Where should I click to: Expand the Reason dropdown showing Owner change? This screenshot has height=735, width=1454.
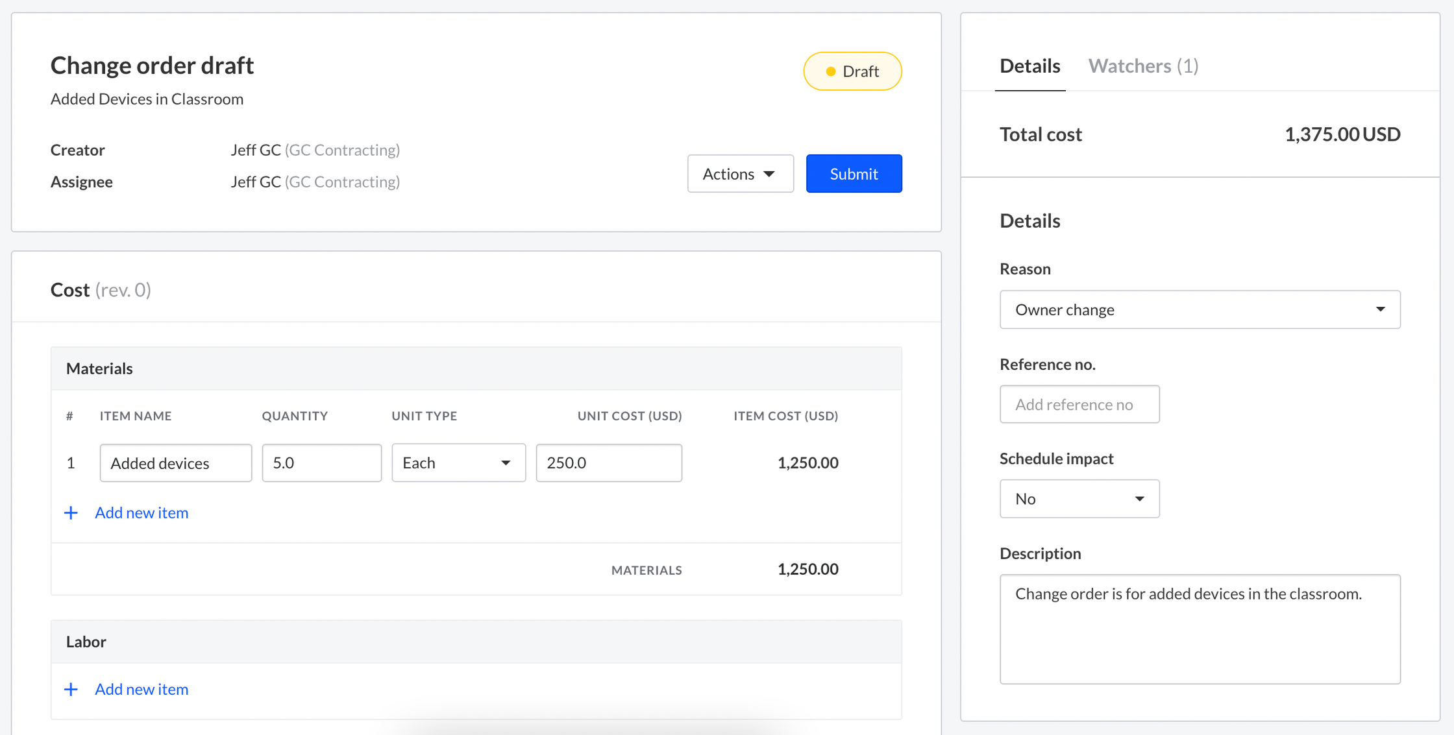coord(1200,309)
